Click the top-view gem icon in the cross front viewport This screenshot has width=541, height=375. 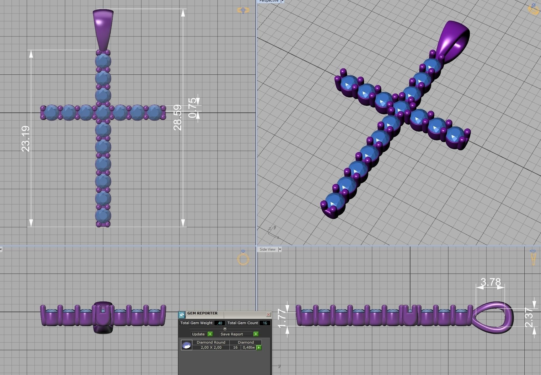pos(243,10)
